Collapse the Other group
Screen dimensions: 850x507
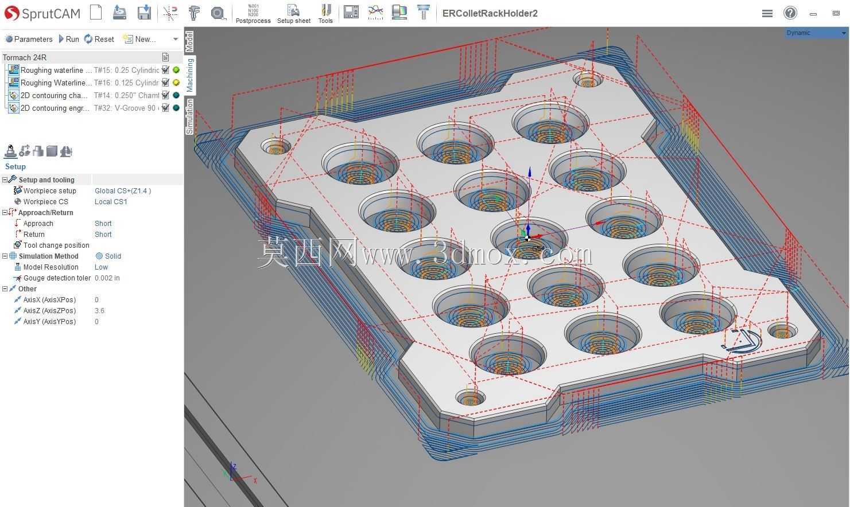(5, 288)
